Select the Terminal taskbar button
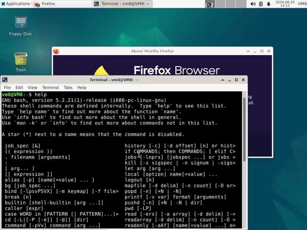The image size is (307, 230). pyautogui.click(x=123, y=4)
